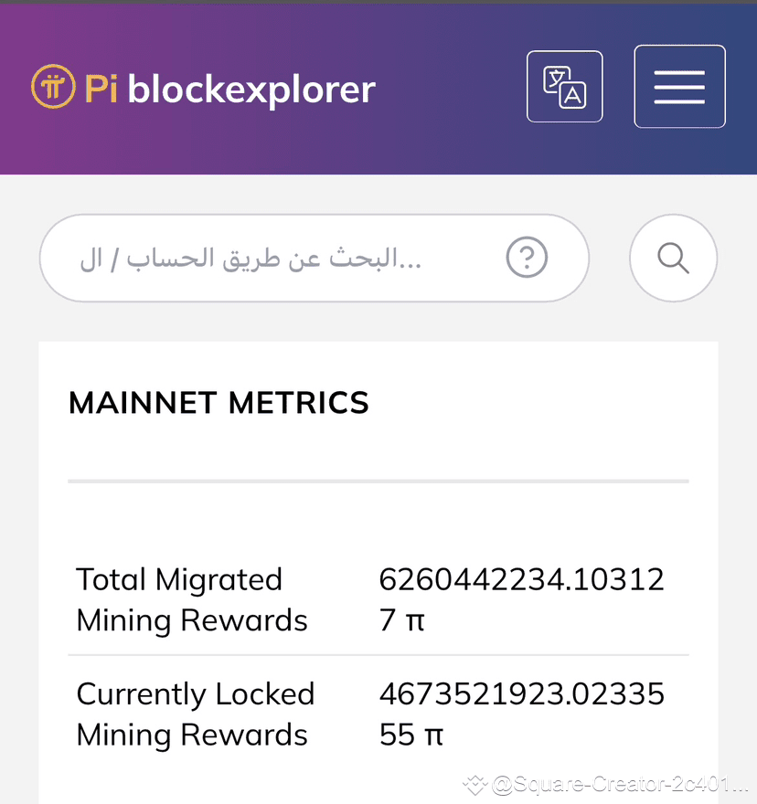Screen dimensions: 757x804
Task: Open the hamburger navigation menu
Action: [x=679, y=87]
